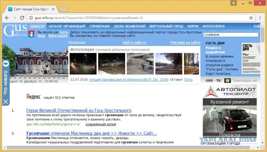267x152 pixels.
Task: Go back with the browser back arrow
Action: click(7, 18)
